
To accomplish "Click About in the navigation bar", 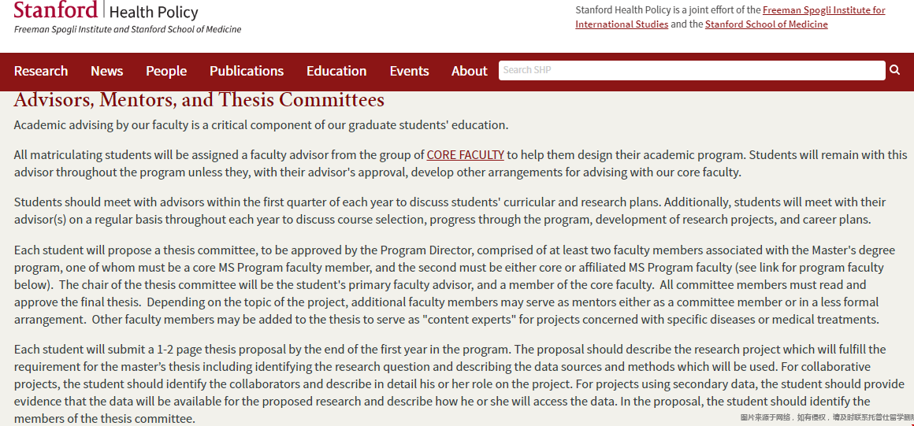I will pos(470,71).
